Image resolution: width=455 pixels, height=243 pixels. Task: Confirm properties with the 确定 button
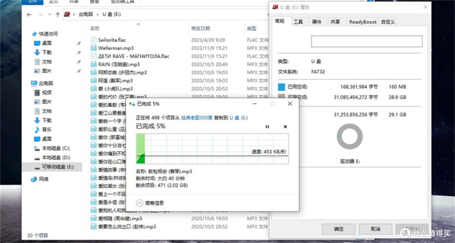[339, 229]
